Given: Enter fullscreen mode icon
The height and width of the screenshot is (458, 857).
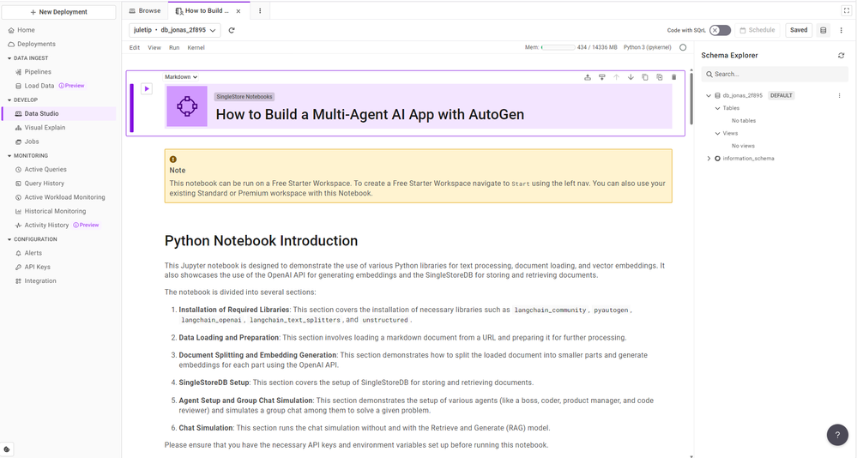Looking at the screenshot, I should 847,10.
